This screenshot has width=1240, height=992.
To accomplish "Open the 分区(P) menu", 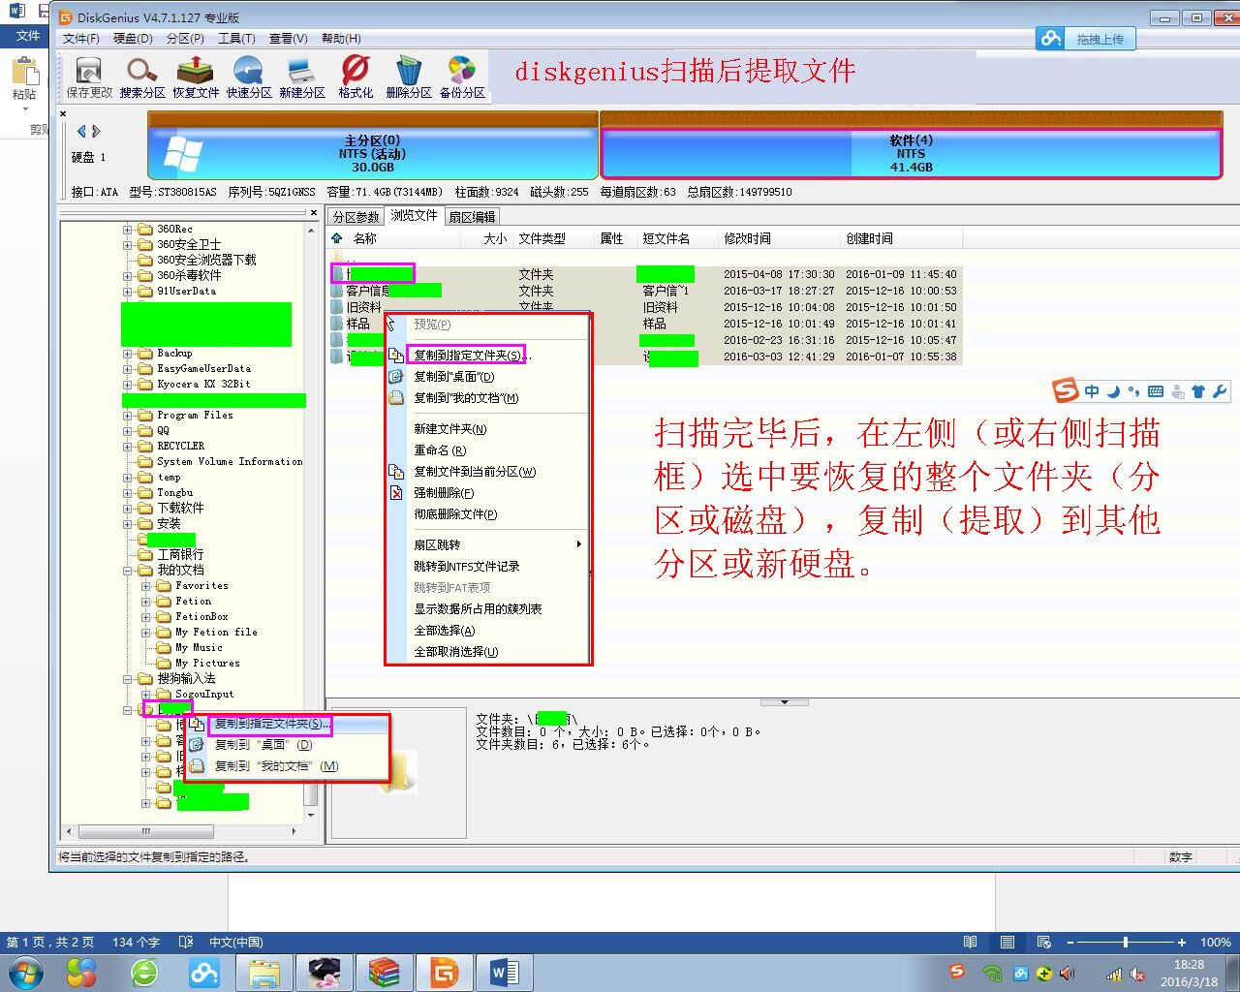I will click(x=185, y=39).
